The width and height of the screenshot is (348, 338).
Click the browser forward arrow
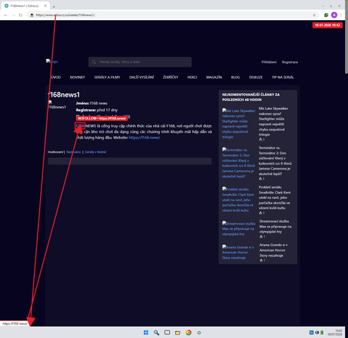(13, 15)
